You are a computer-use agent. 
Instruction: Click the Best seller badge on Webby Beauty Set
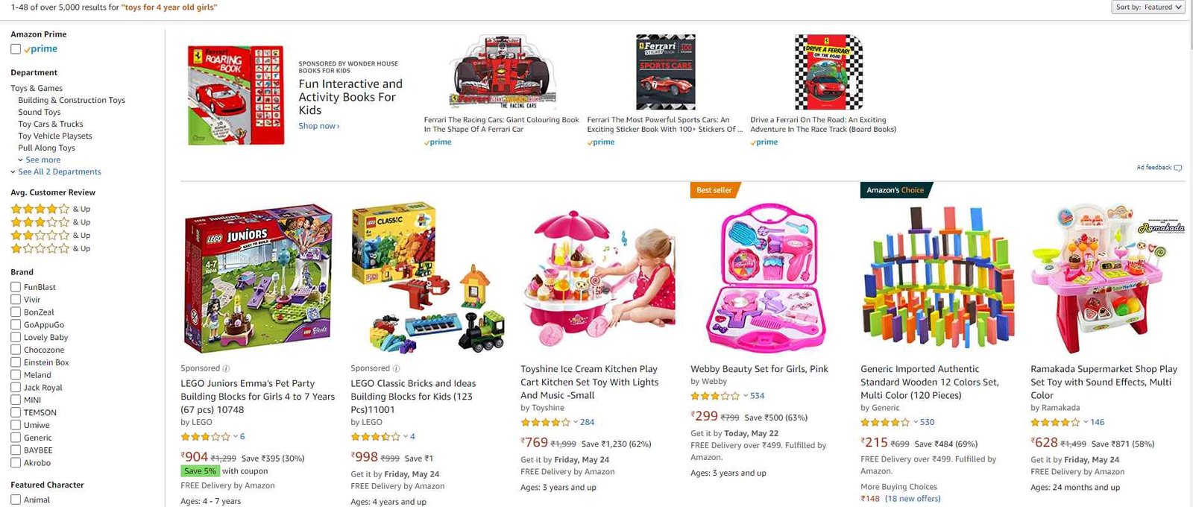point(714,190)
